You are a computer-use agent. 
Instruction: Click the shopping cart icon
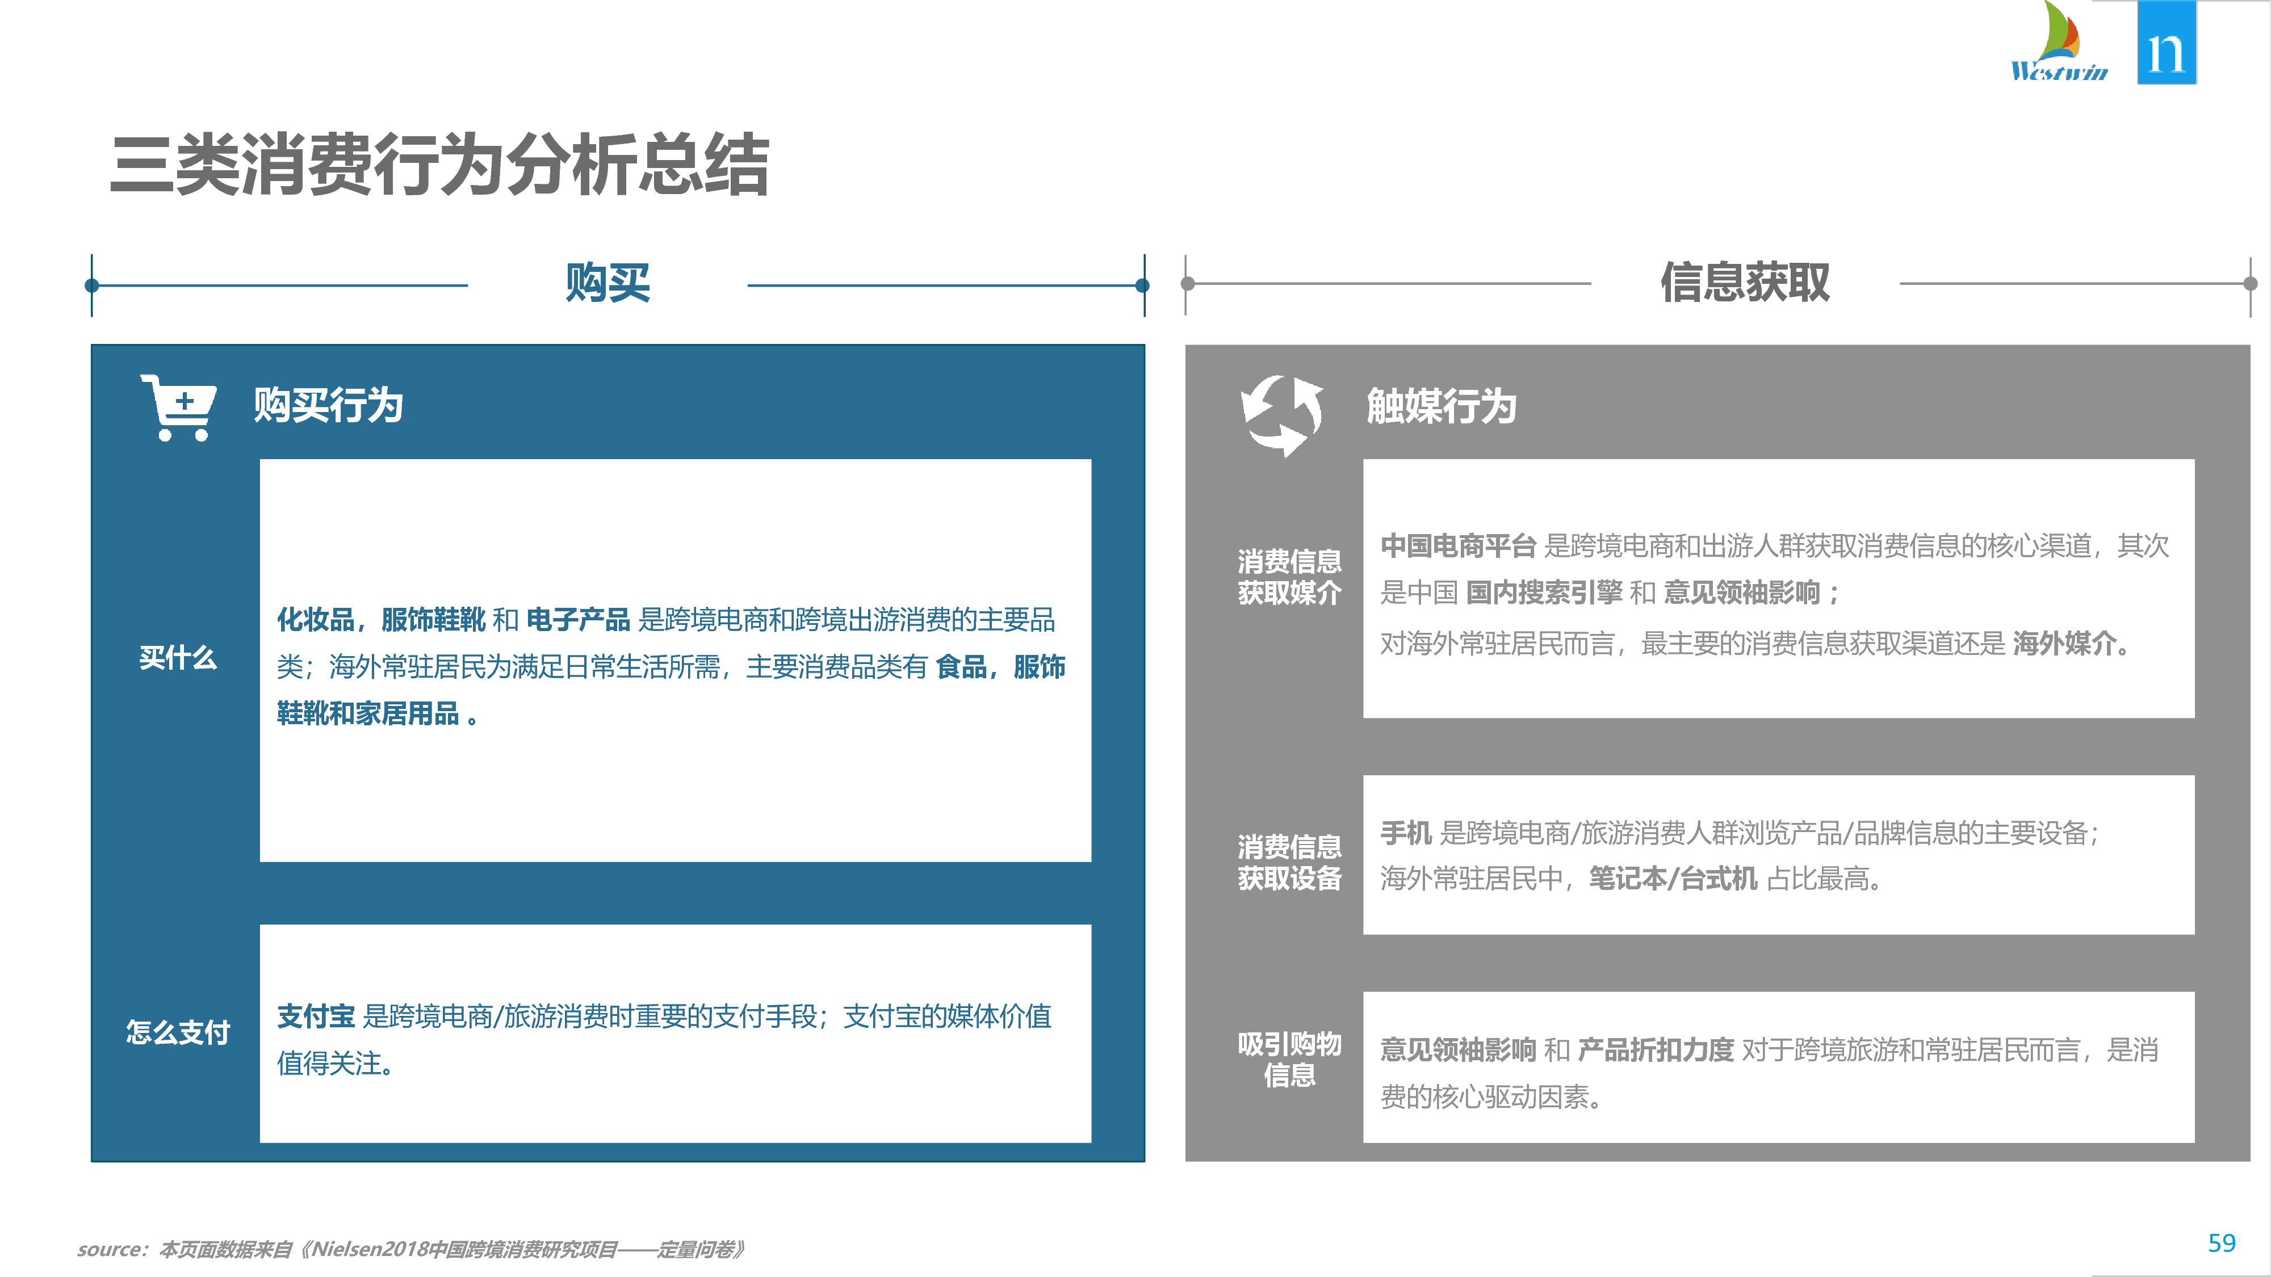point(178,407)
